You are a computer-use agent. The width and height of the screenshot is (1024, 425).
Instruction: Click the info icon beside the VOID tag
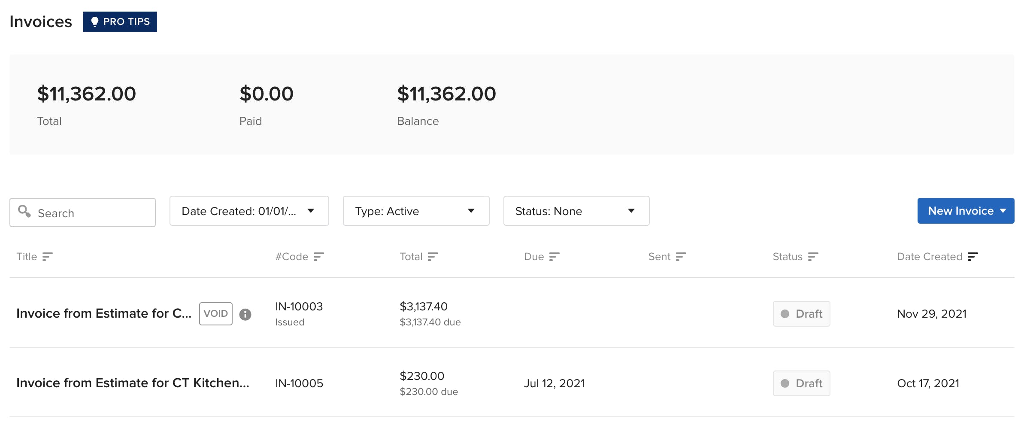(245, 314)
